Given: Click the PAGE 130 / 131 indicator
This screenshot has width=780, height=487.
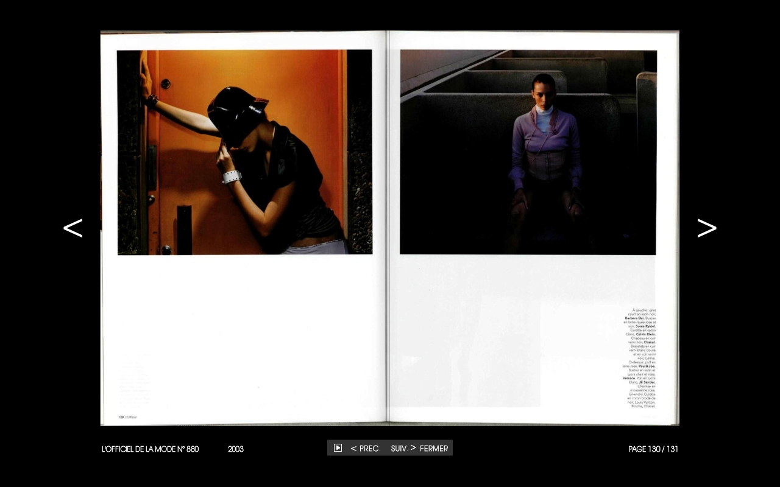Looking at the screenshot, I should pos(653,449).
